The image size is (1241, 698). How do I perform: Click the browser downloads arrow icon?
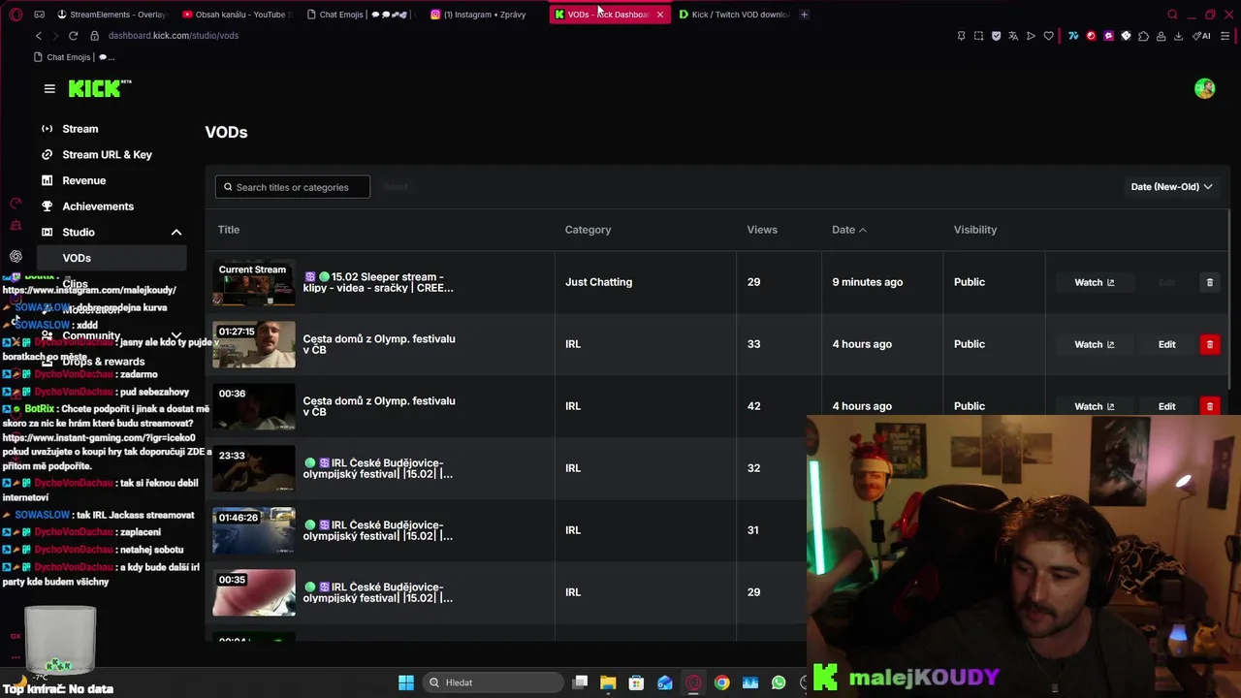1178,36
